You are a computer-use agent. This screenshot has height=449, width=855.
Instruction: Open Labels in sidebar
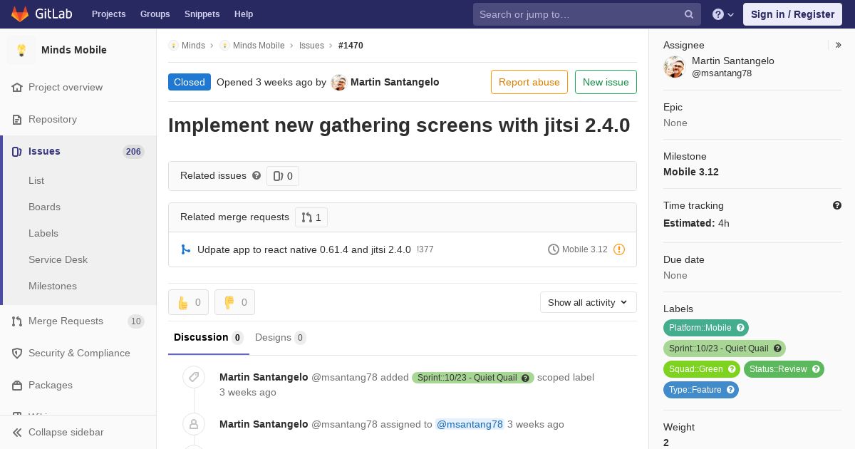click(x=43, y=233)
